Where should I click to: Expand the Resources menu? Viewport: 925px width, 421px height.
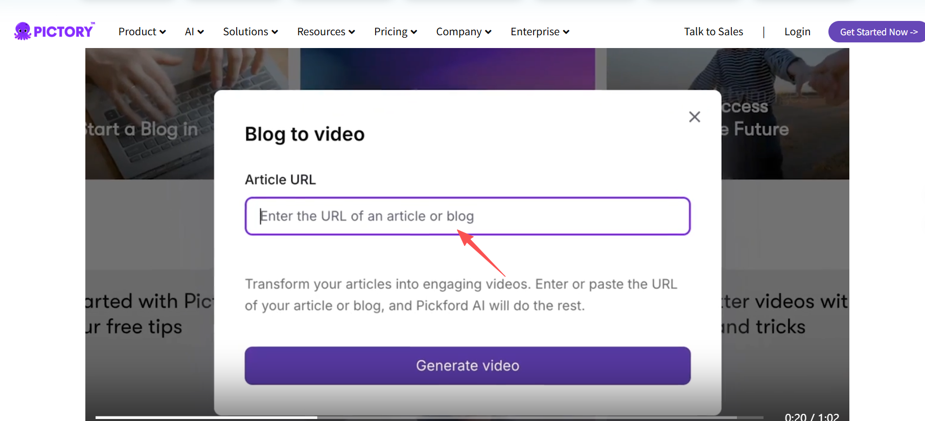click(x=326, y=32)
